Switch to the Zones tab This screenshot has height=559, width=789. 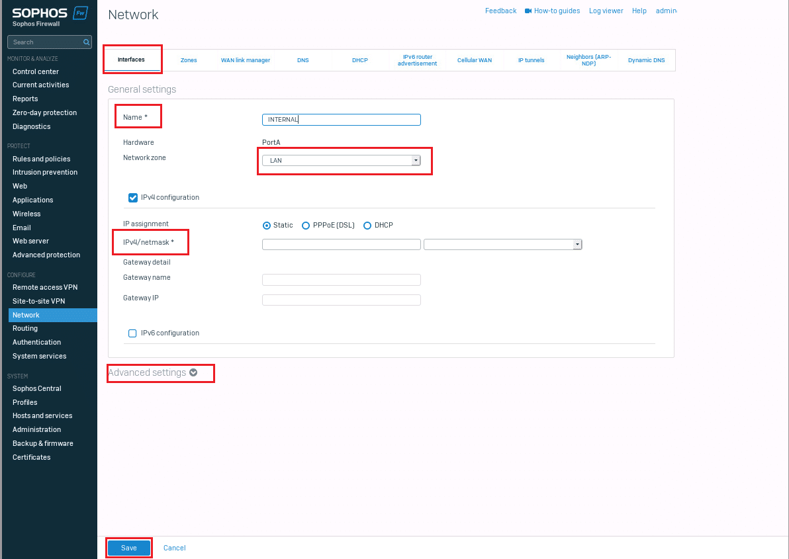tap(189, 60)
